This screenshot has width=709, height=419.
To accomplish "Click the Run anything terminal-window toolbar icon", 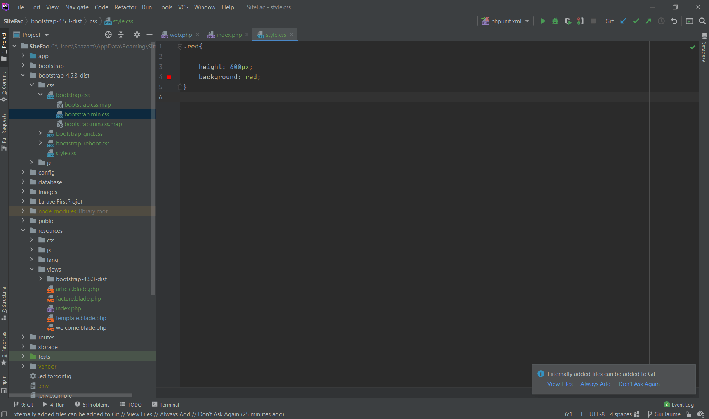I will tap(690, 21).
